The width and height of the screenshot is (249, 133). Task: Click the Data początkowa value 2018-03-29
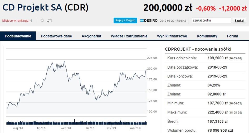217,67
